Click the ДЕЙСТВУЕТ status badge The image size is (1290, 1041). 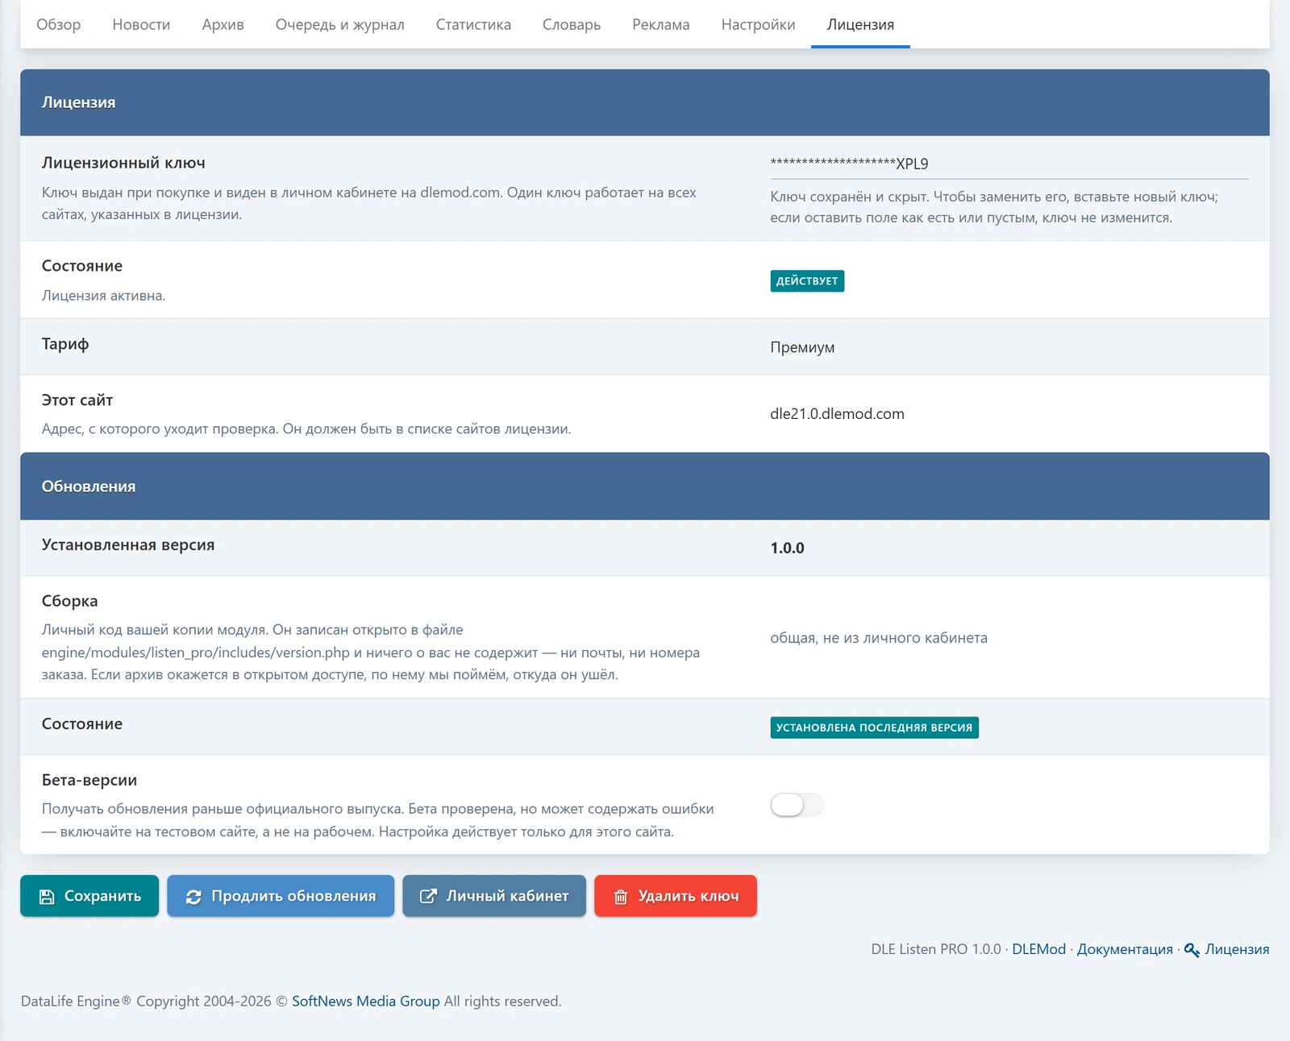pyautogui.click(x=807, y=280)
